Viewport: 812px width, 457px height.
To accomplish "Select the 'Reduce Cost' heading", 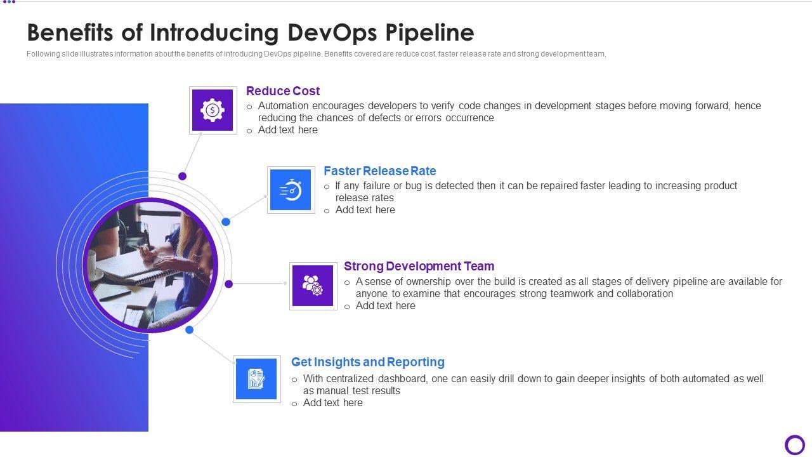I will pyautogui.click(x=283, y=91).
